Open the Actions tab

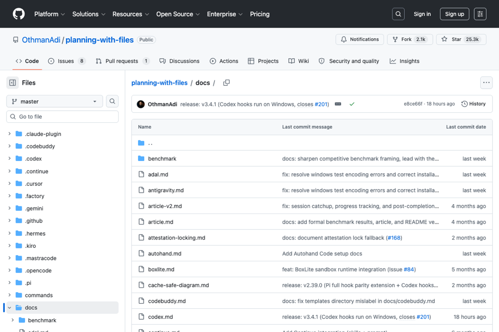click(x=224, y=61)
